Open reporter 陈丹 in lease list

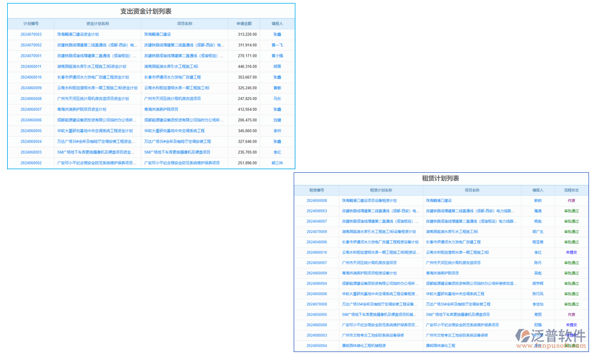click(538, 263)
